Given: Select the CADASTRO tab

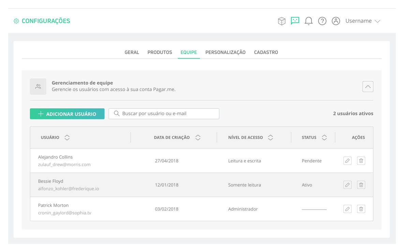Looking at the screenshot, I should [266, 52].
